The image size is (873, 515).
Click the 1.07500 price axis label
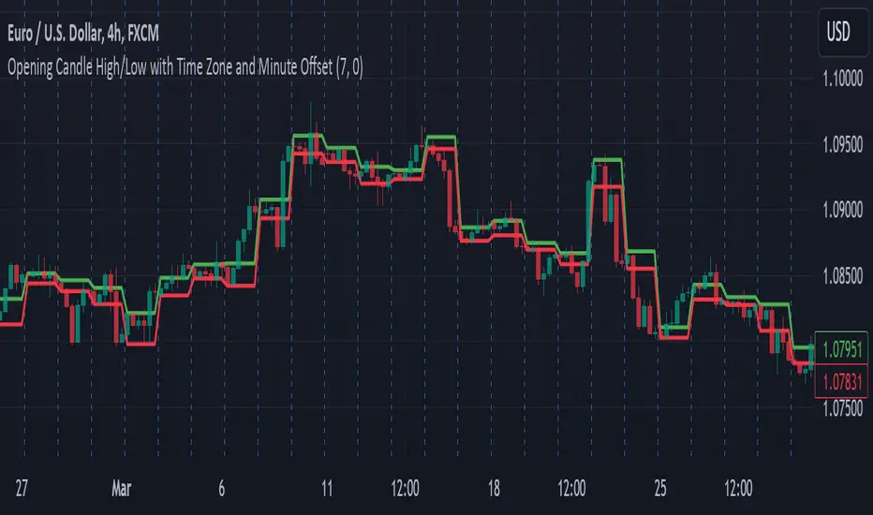tap(842, 408)
